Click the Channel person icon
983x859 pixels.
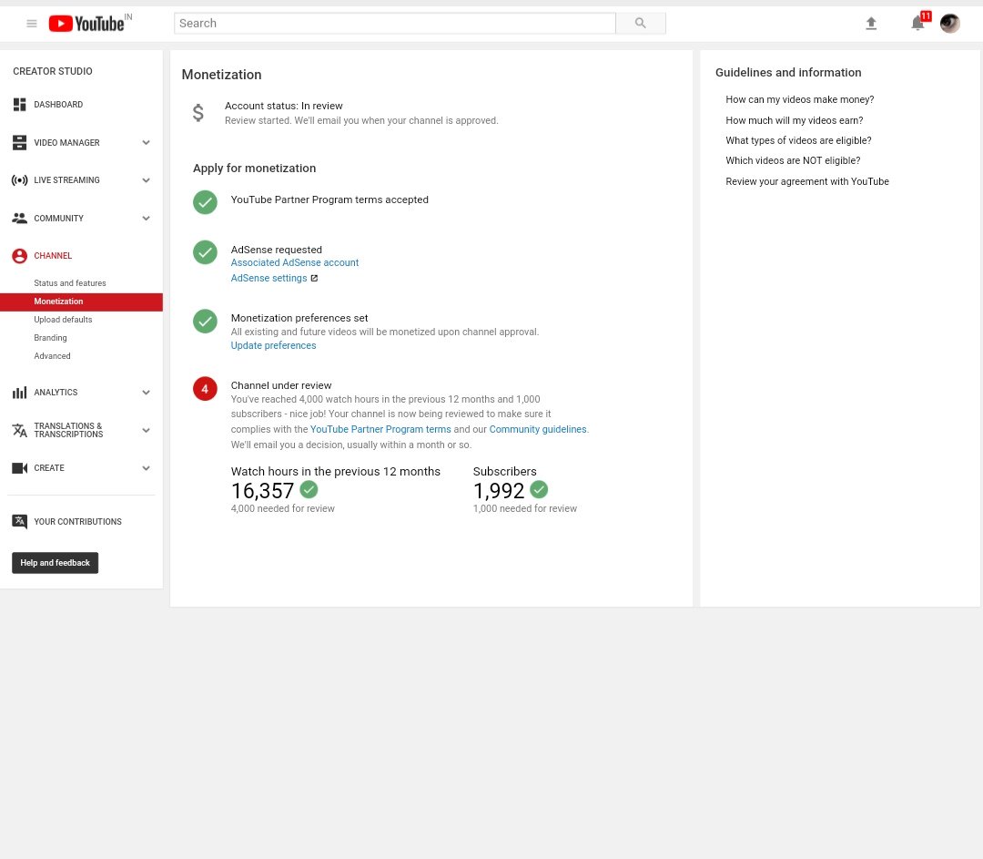tap(19, 256)
